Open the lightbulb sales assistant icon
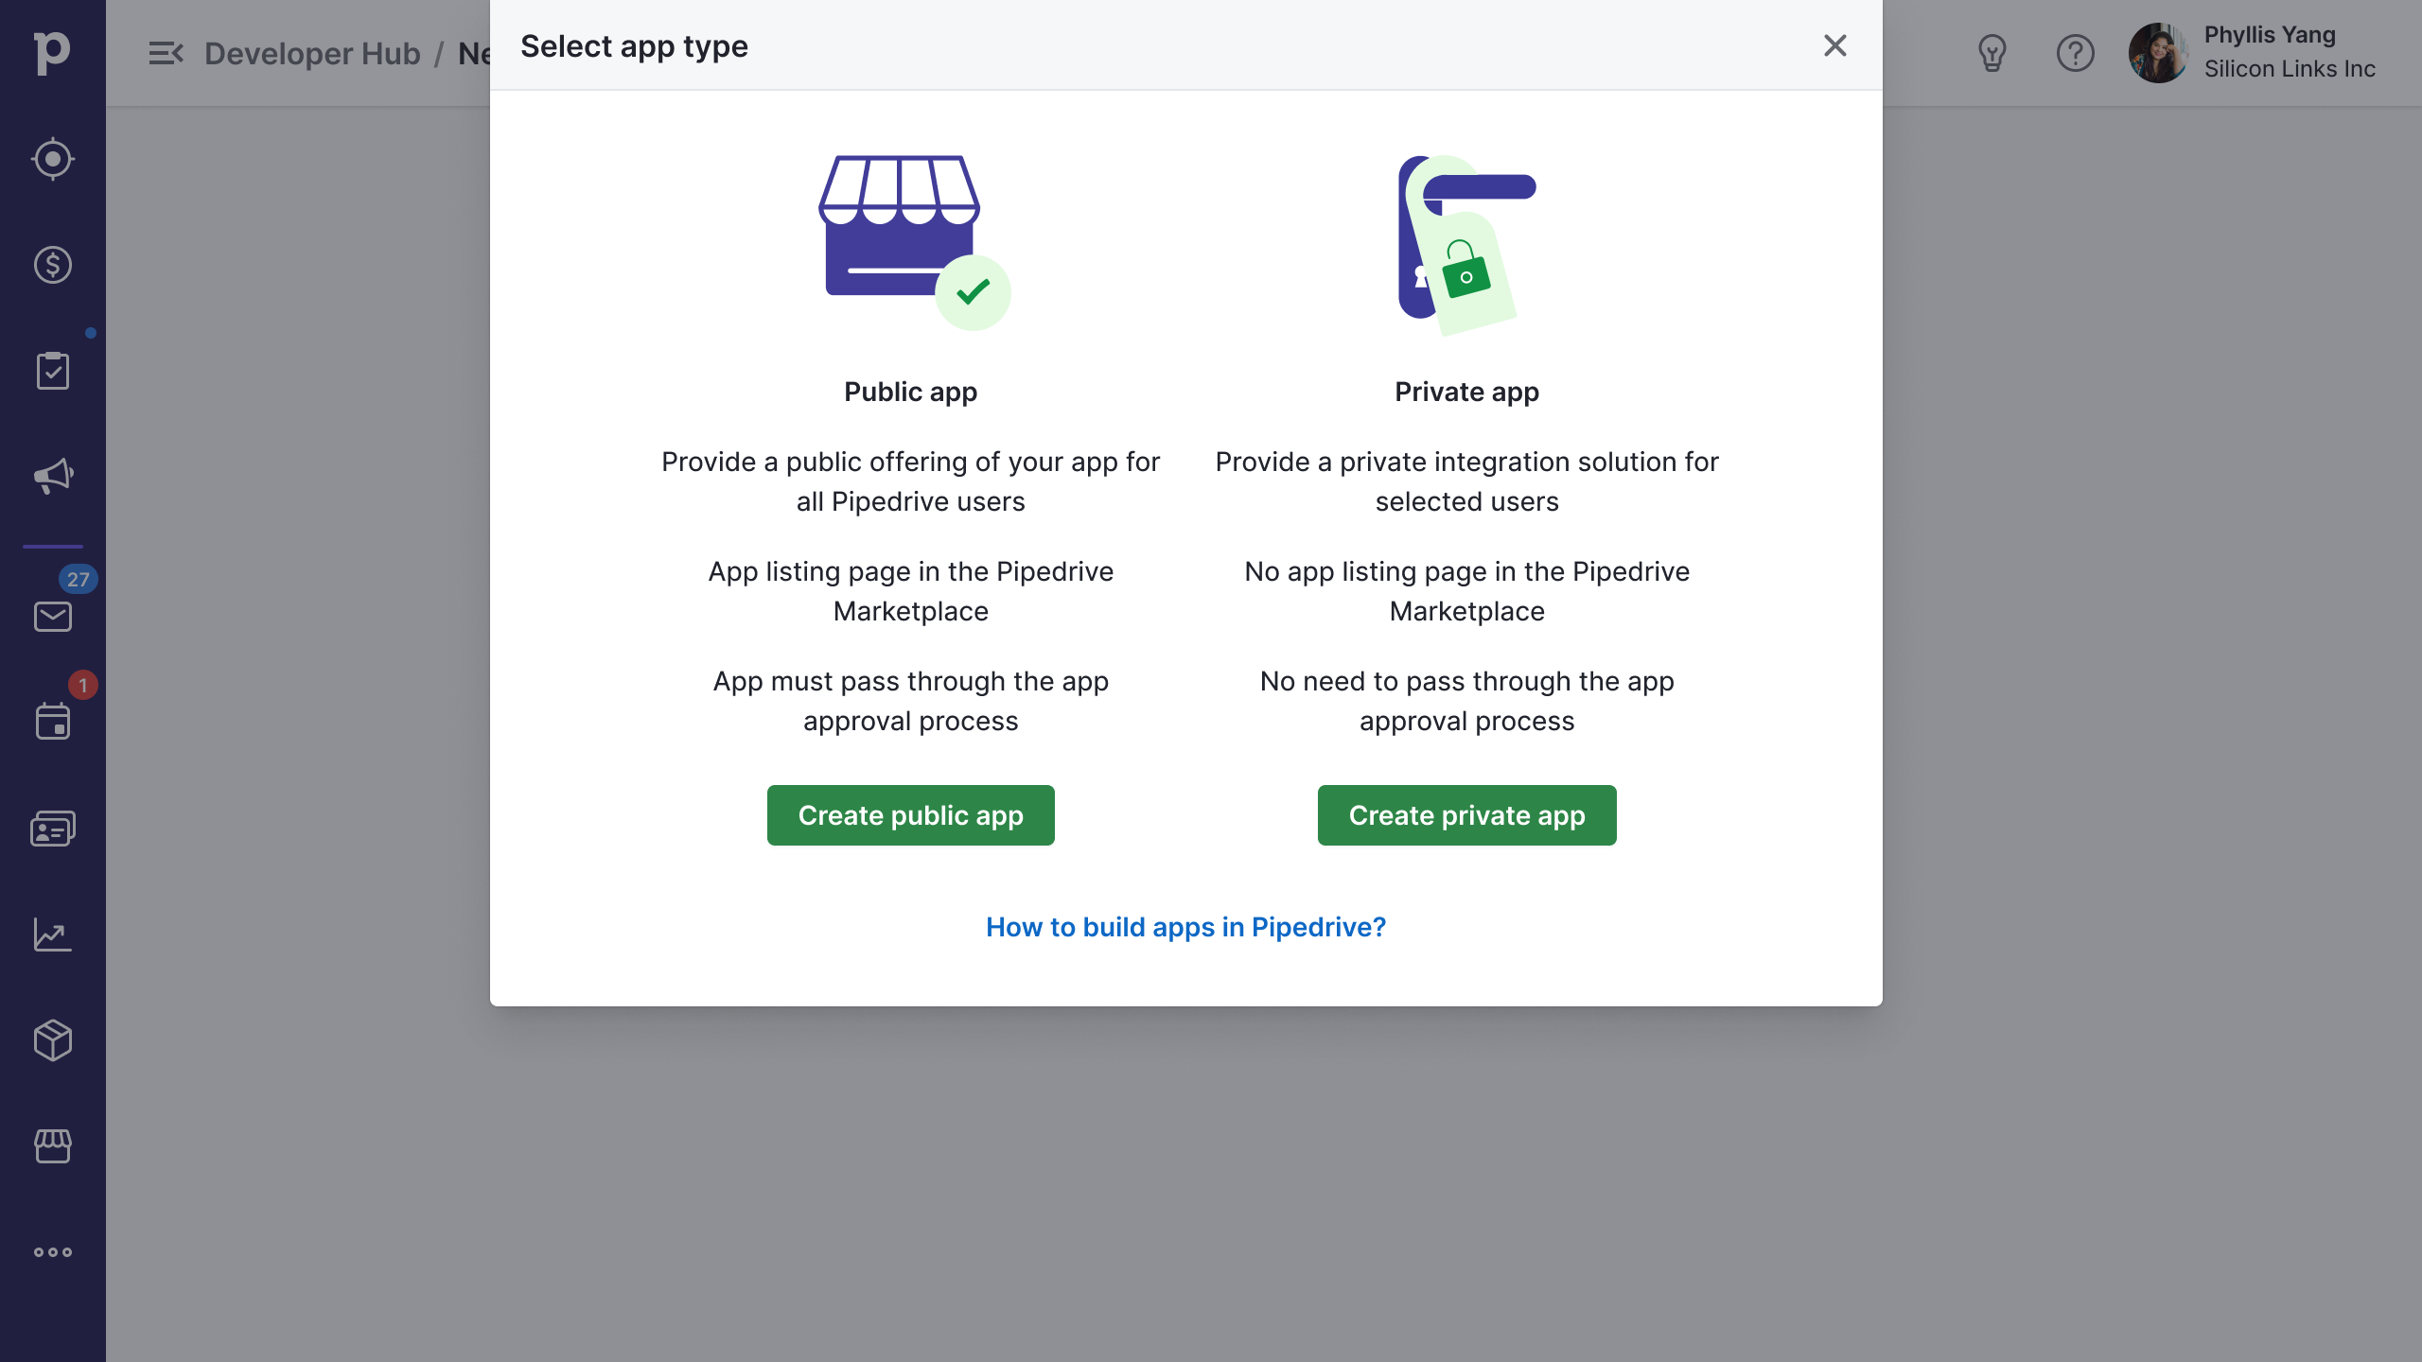Viewport: 2422px width, 1362px height. [1992, 53]
